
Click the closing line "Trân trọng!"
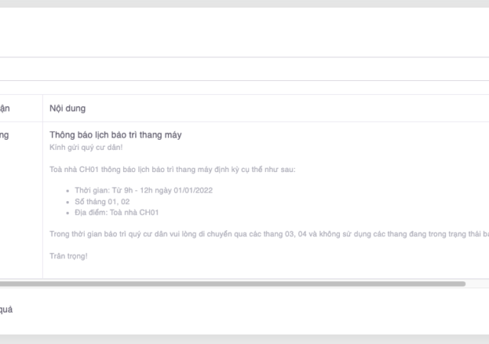pos(69,255)
